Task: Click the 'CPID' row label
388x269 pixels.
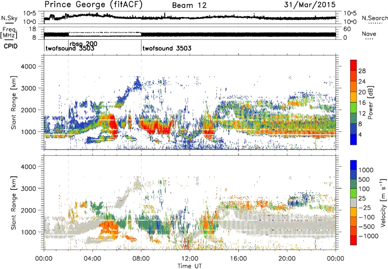Action: click(x=11, y=46)
